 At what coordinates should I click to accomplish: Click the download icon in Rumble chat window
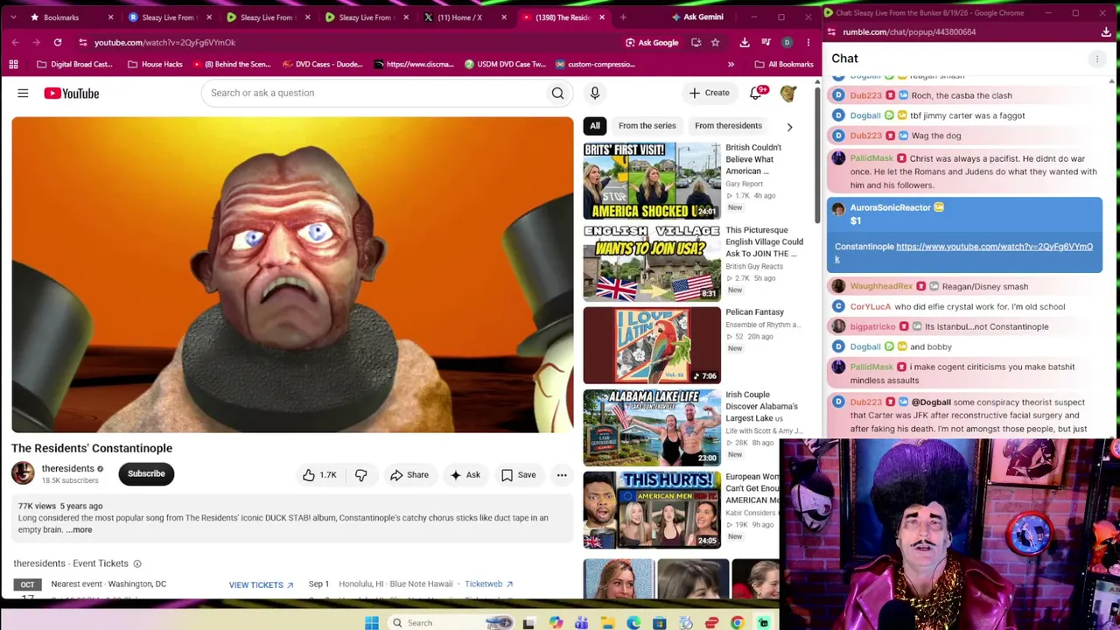click(1106, 31)
